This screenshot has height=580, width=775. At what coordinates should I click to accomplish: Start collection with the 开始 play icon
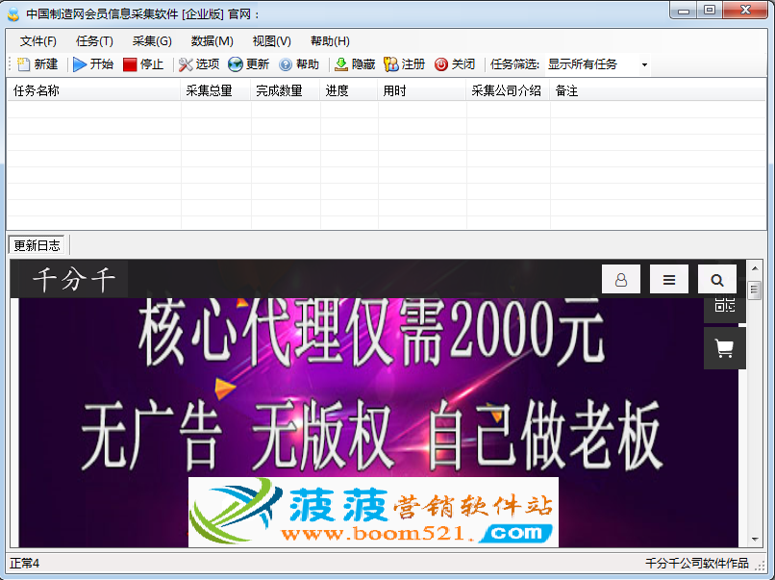(x=80, y=64)
